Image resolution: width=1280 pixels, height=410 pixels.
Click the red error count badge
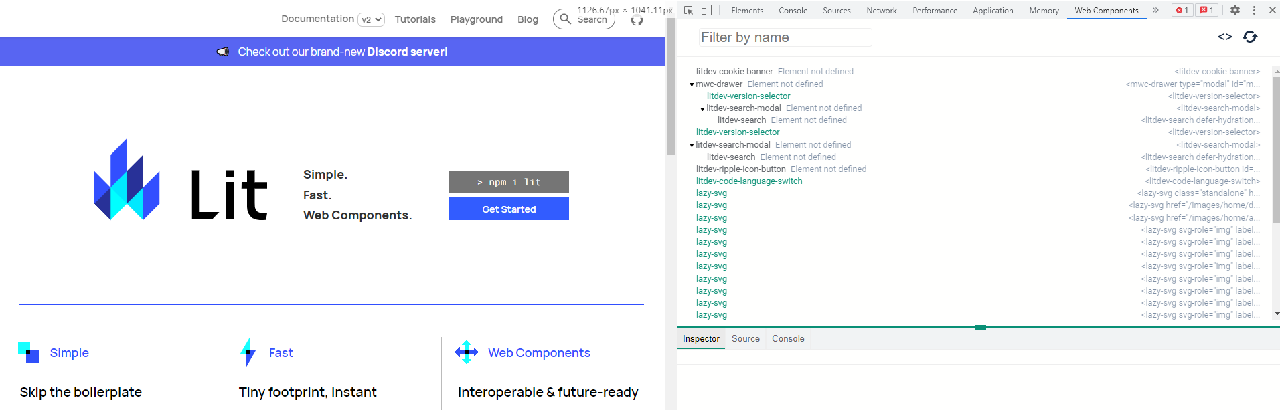coord(1182,10)
